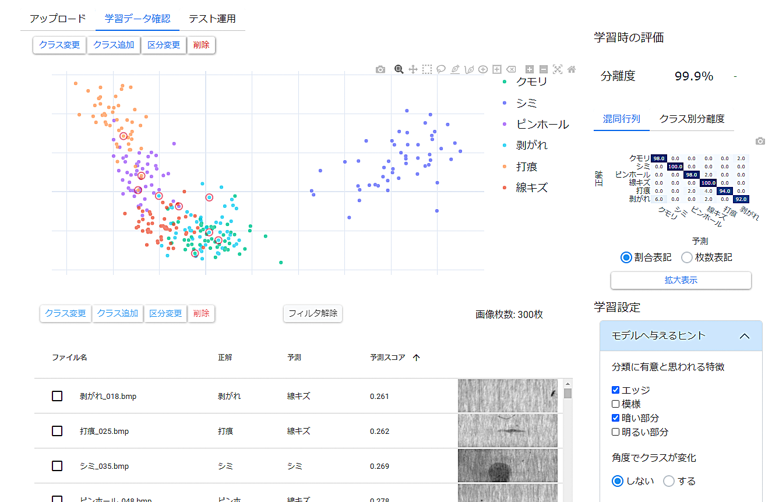
Task: Collapse the モデルへ与えるヒント panel
Action: point(744,336)
